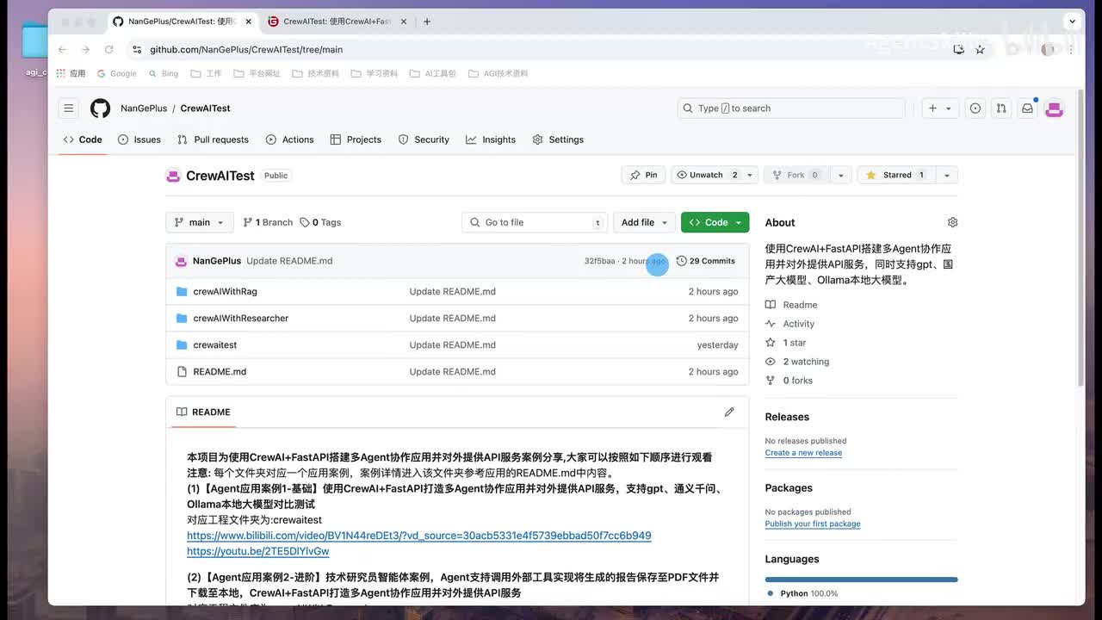This screenshot has width=1102, height=620.
Task: Close the second CrewAITest browser tab
Action: click(403, 22)
